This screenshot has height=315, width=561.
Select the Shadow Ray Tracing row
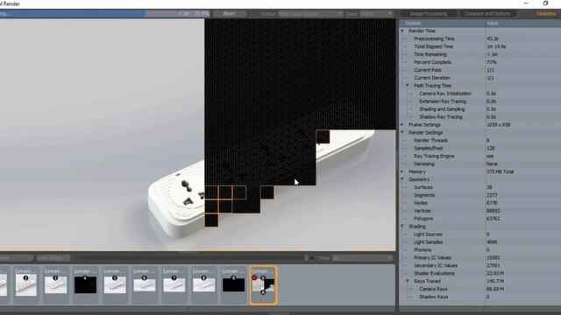tap(480, 117)
